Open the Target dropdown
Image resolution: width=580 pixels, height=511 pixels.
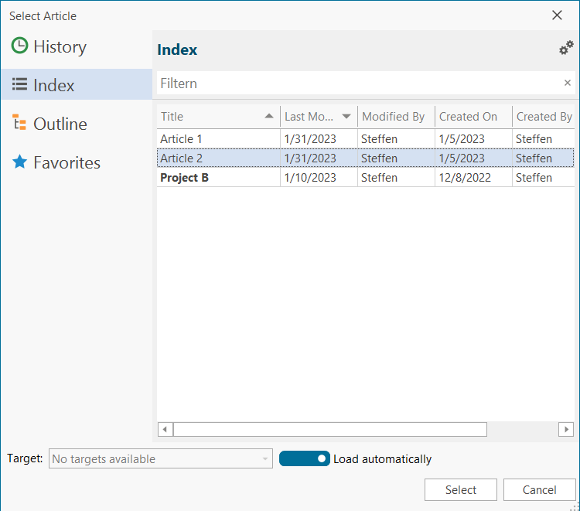[x=161, y=459]
